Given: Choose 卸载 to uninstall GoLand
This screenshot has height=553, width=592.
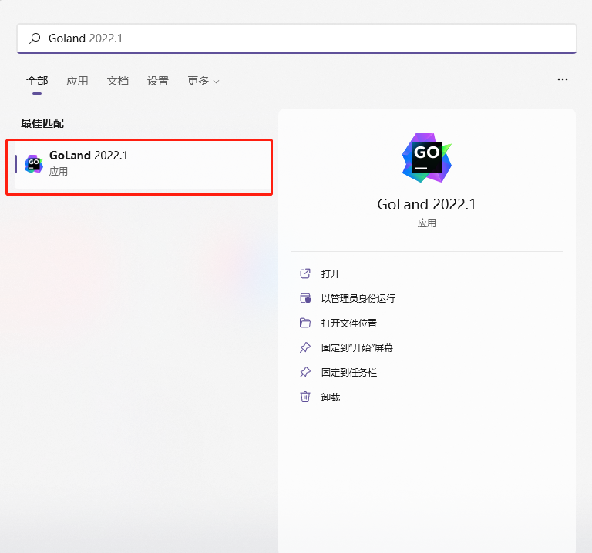Looking at the screenshot, I should coord(331,397).
